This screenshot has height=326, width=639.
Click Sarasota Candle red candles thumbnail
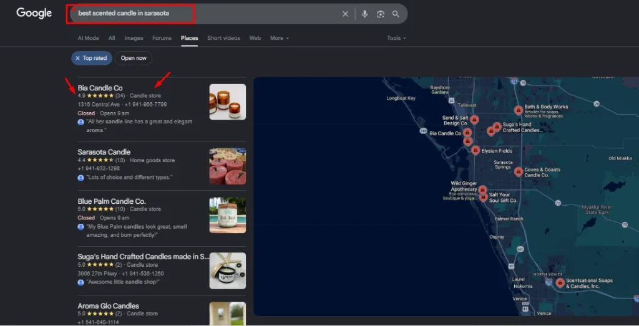[227, 166]
